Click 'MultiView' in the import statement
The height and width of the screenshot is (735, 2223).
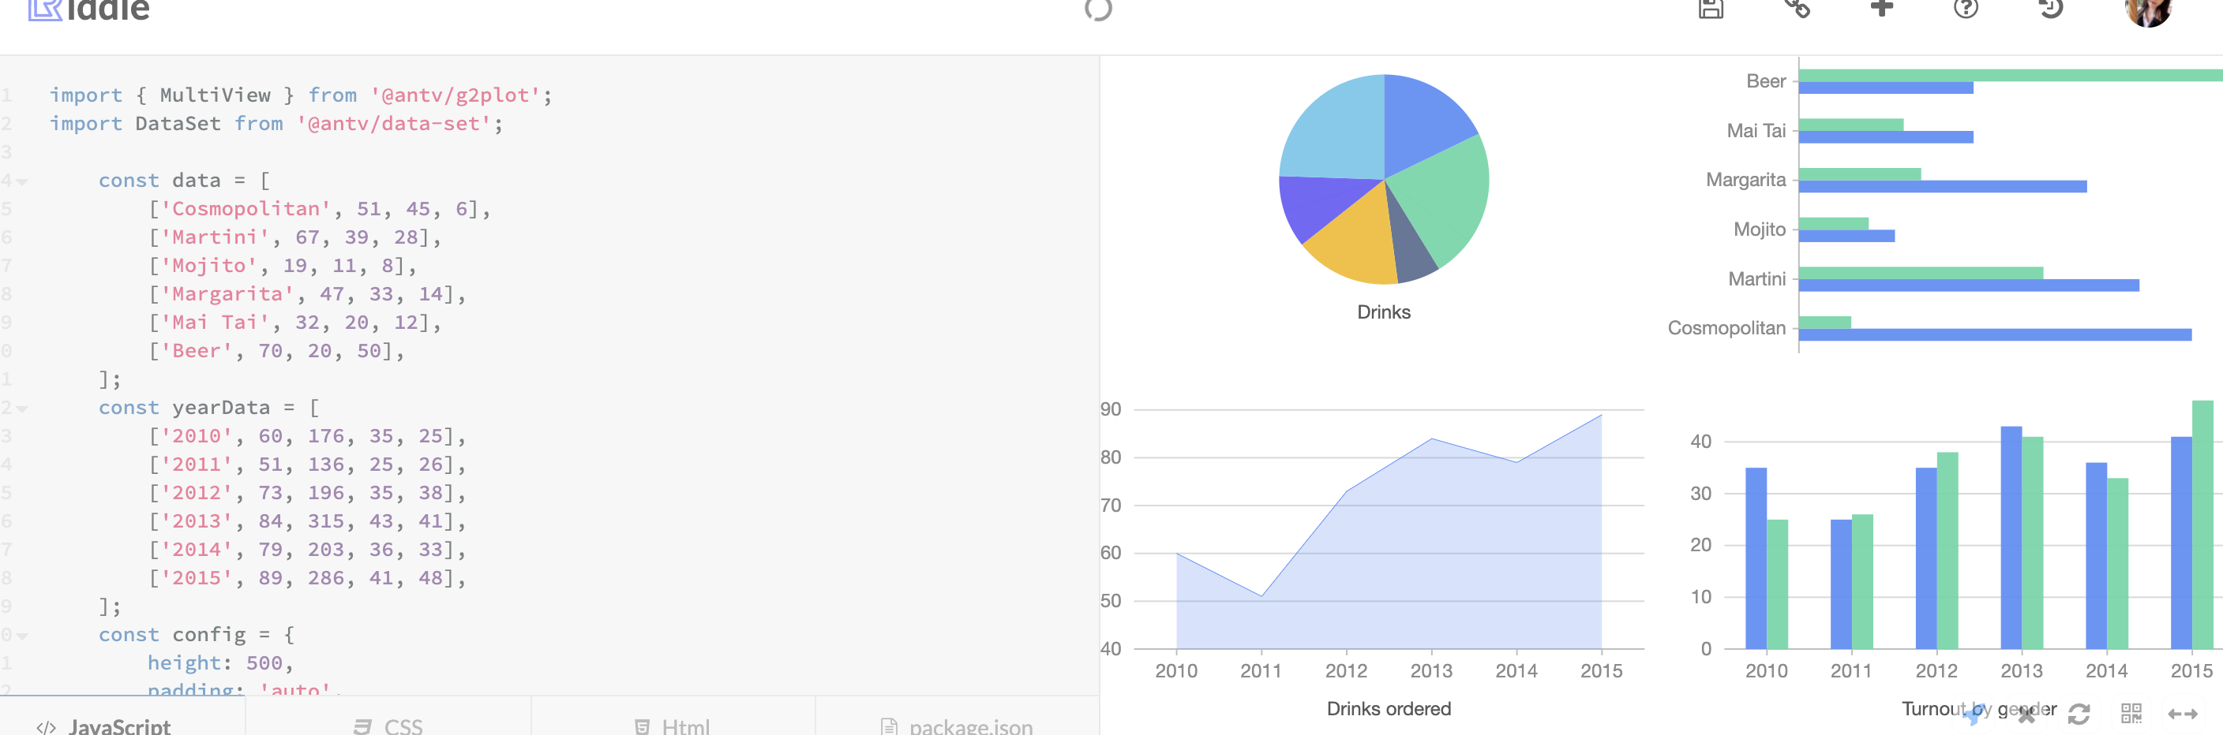click(215, 95)
